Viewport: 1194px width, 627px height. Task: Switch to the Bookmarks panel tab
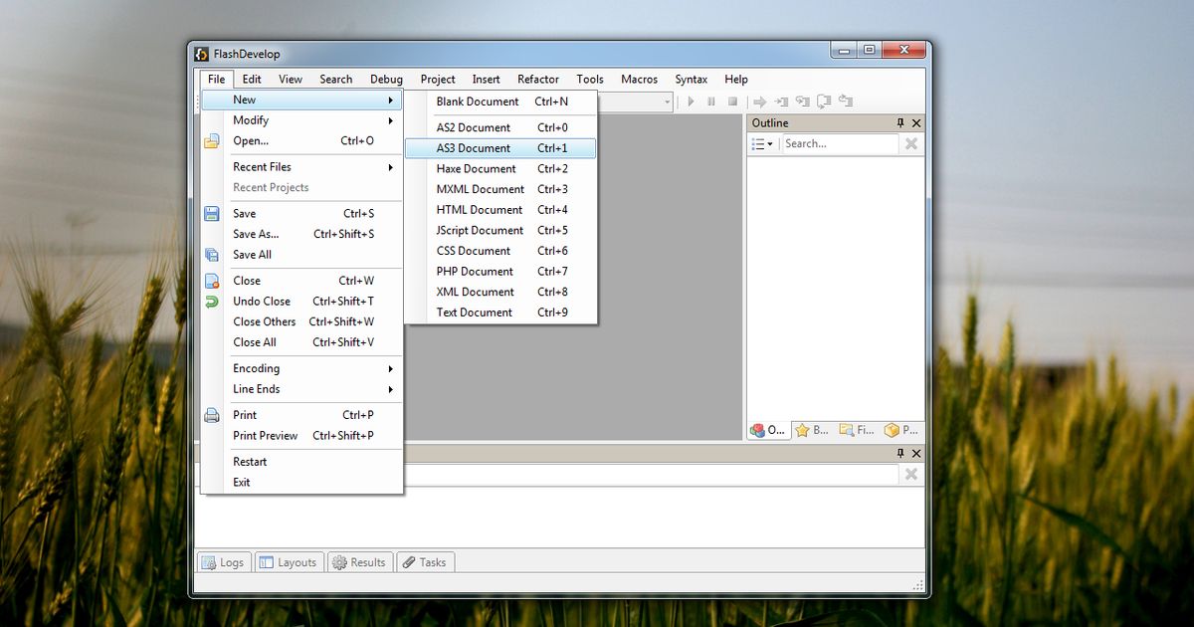coord(812,430)
